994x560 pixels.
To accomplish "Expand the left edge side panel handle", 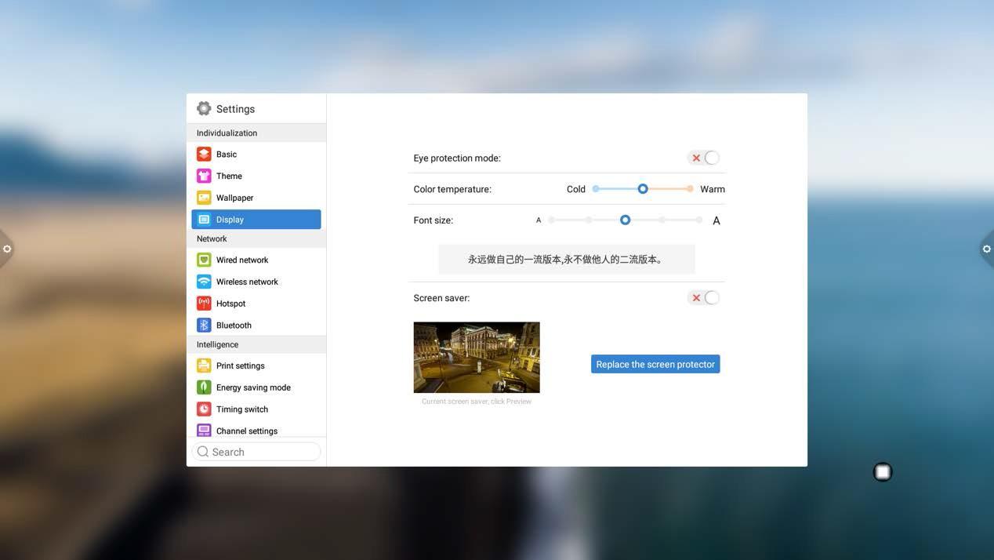I will pyautogui.click(x=6, y=249).
